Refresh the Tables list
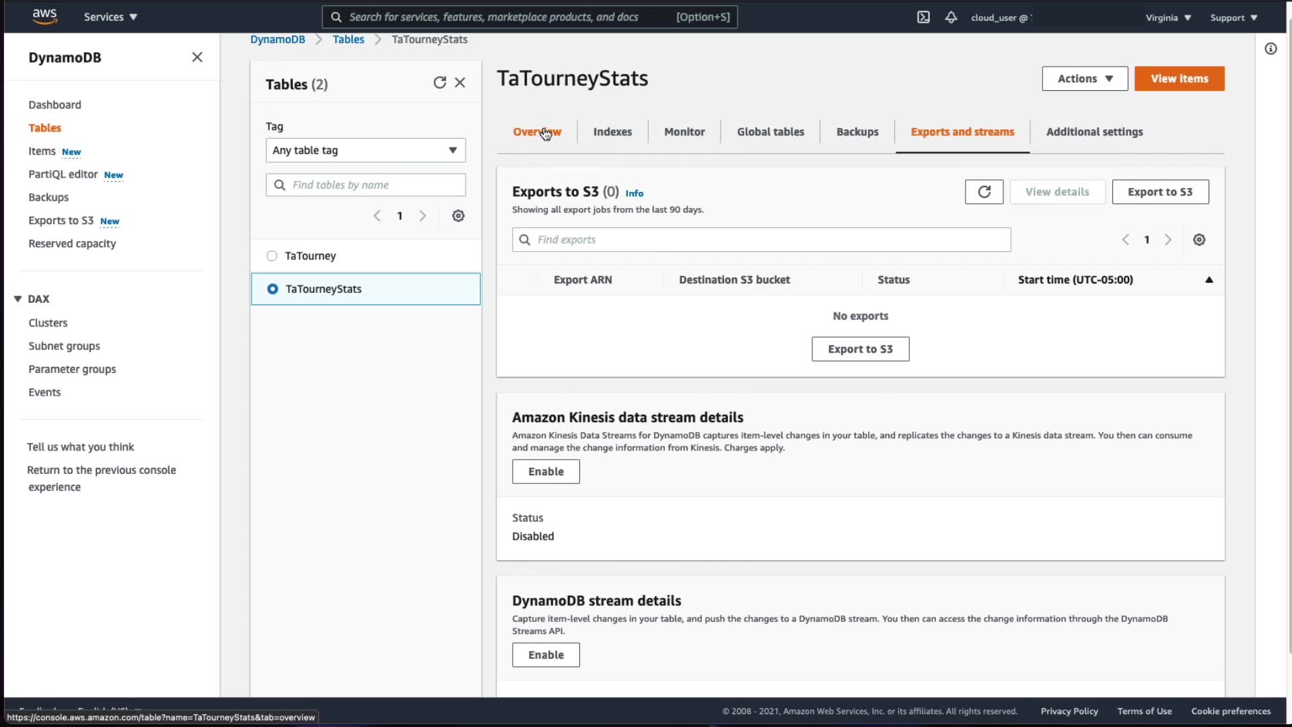Screen dimensions: 1292x727 439,83
